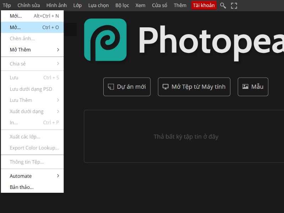Choose Bản thảo... menu entry
The width and height of the screenshot is (284, 213).
pos(32,187)
